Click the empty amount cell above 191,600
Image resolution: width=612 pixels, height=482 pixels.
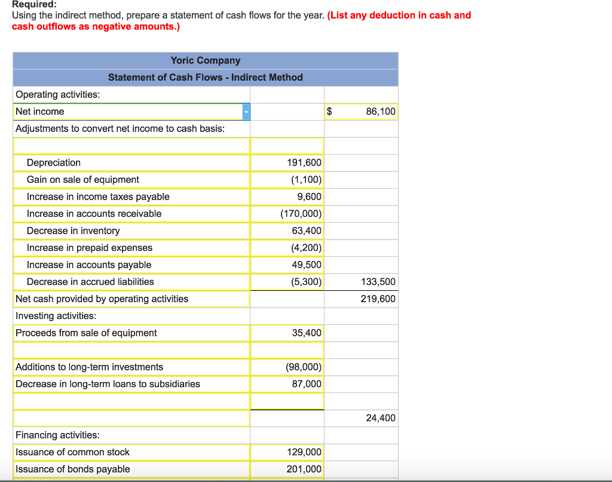[x=287, y=146]
